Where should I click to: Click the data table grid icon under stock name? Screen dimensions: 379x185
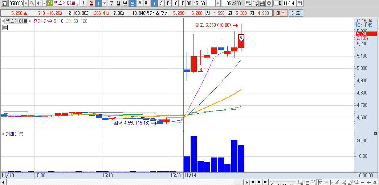point(5,28)
